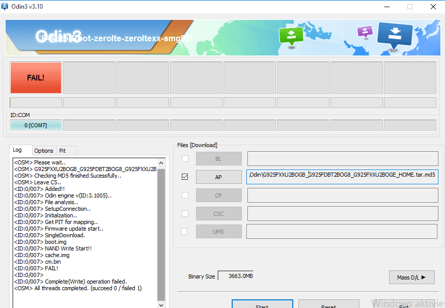Enable the CP file checkbox

(185, 195)
